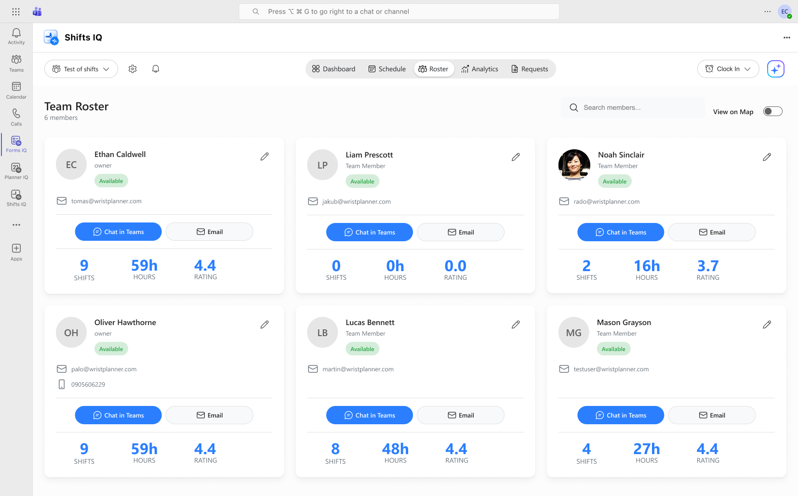Viewport: 798px width, 496px height.
Task: Expand the Clock In dropdown
Action: (728, 69)
